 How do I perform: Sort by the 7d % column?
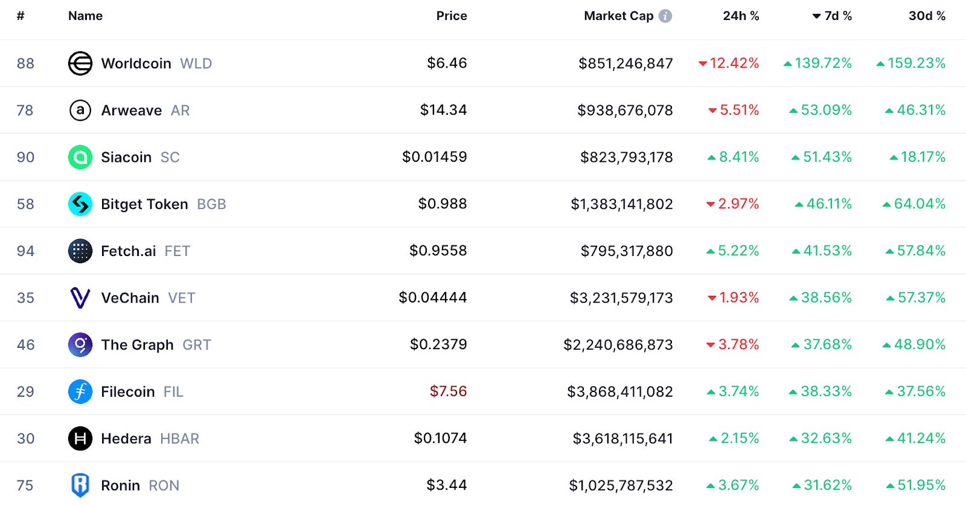coord(832,16)
